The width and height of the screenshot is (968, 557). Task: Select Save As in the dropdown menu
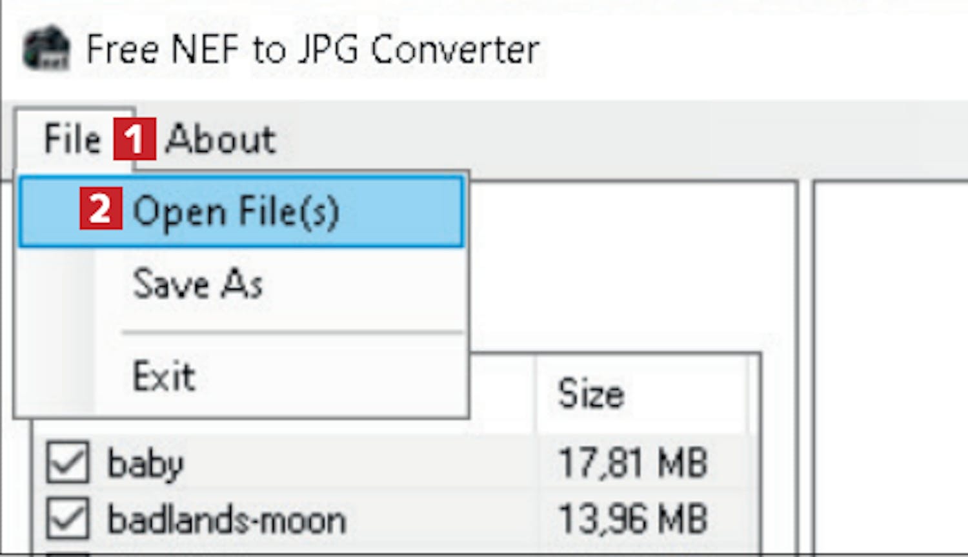[x=241, y=284]
